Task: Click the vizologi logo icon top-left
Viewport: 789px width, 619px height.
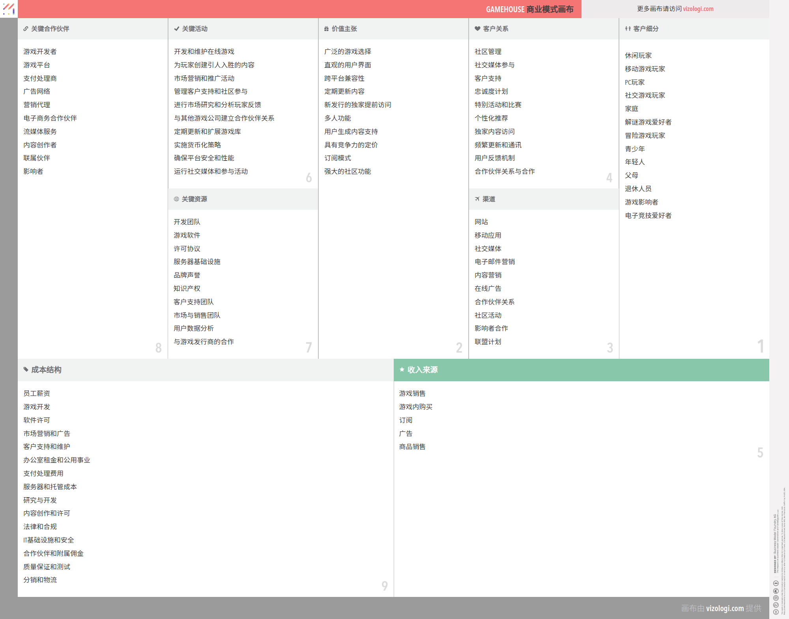Action: tap(9, 9)
